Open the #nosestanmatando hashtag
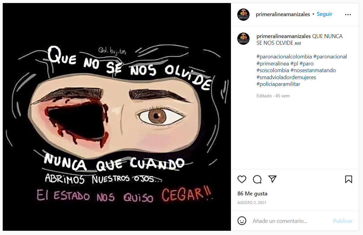The width and height of the screenshot is (363, 235). point(313,70)
